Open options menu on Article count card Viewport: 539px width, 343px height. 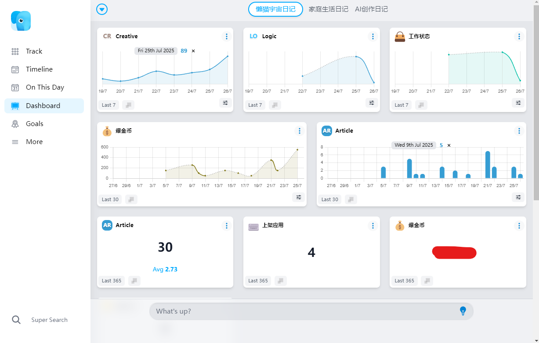[x=226, y=226]
